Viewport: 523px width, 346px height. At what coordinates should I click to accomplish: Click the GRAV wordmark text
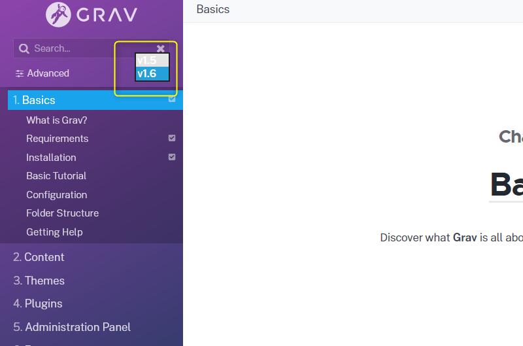point(107,15)
